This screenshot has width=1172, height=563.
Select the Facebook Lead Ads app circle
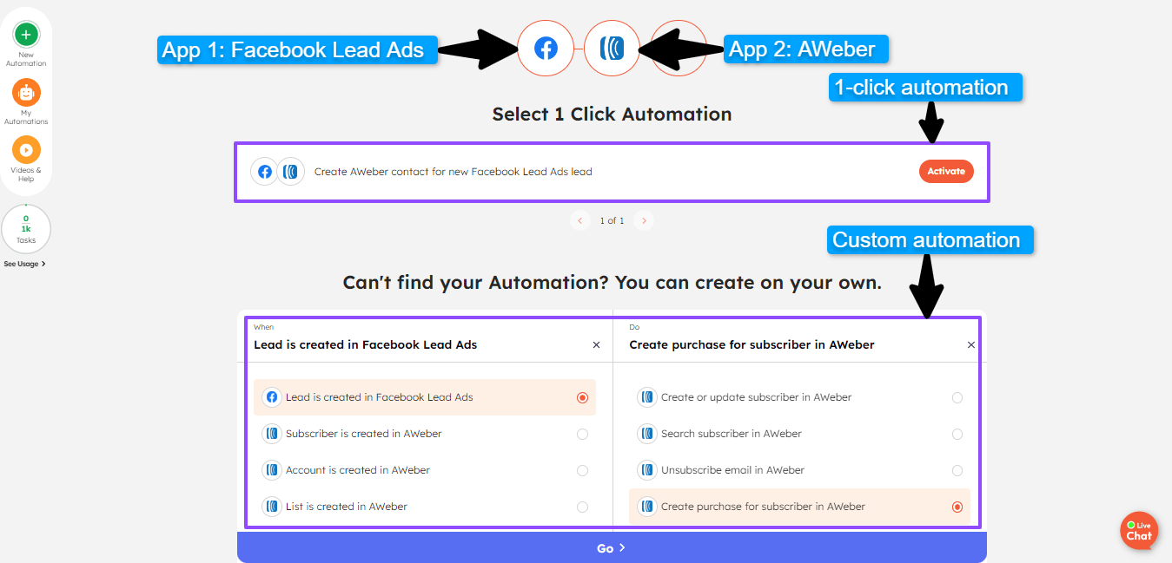tap(546, 48)
